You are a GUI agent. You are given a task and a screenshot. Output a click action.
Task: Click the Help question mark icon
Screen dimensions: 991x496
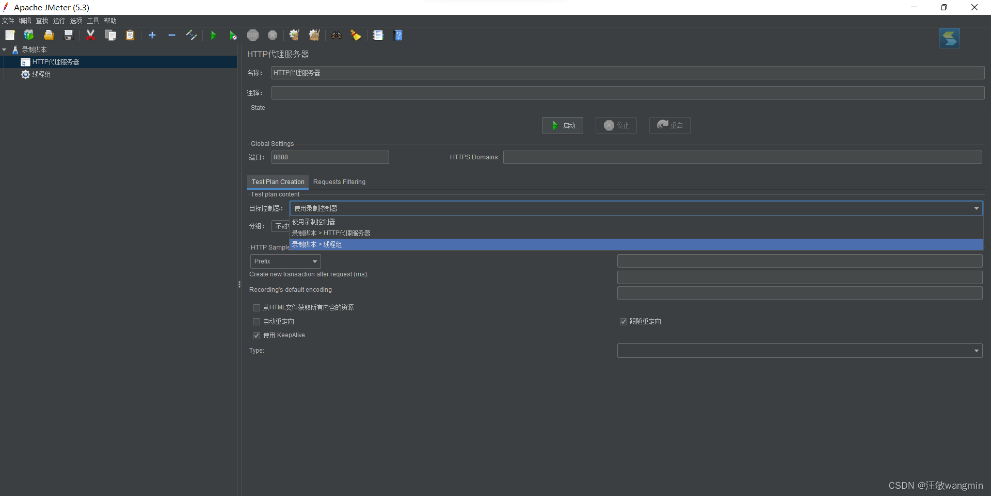pos(398,35)
